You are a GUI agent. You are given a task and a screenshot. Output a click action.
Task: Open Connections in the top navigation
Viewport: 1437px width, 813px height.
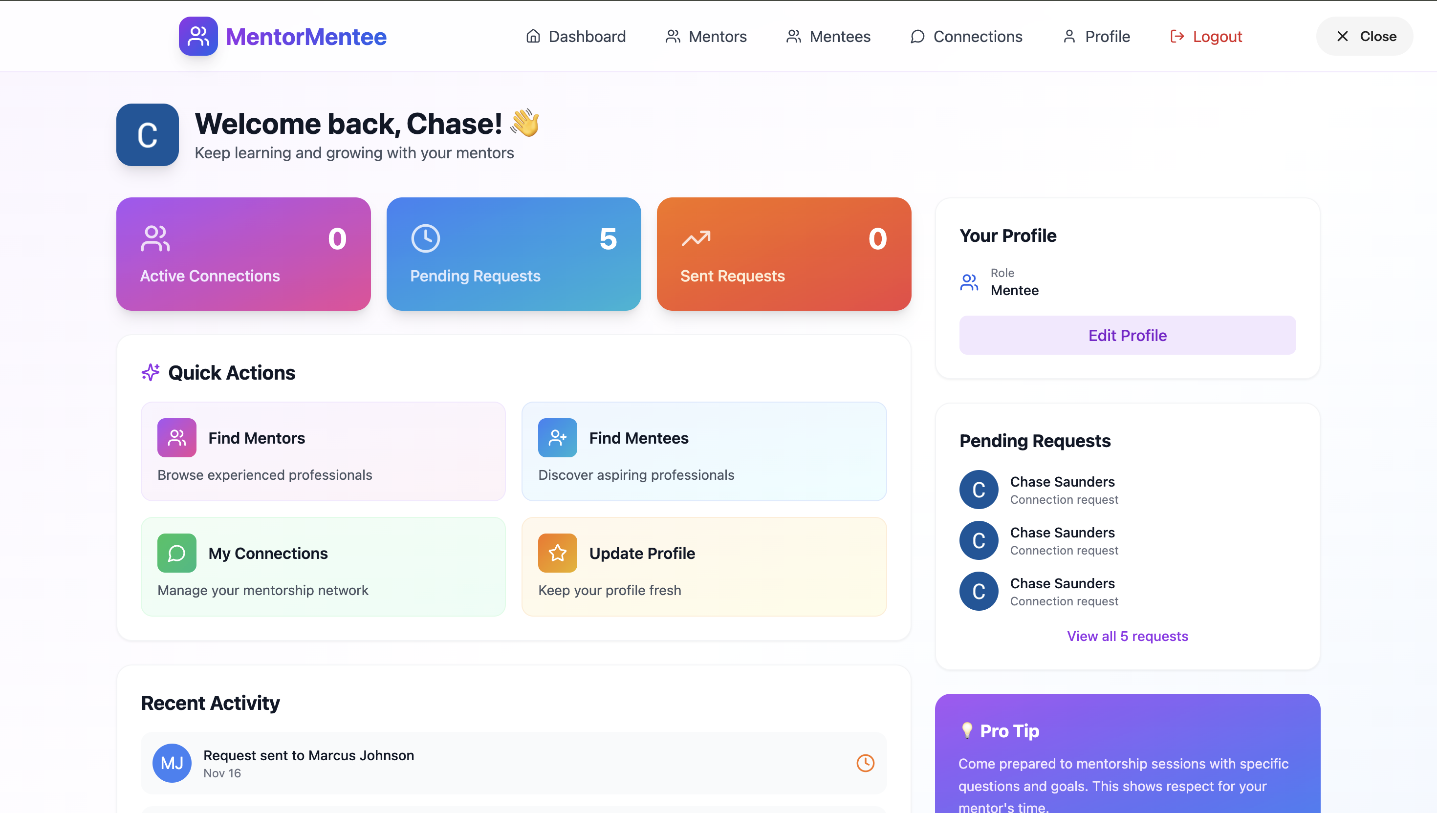coord(966,36)
